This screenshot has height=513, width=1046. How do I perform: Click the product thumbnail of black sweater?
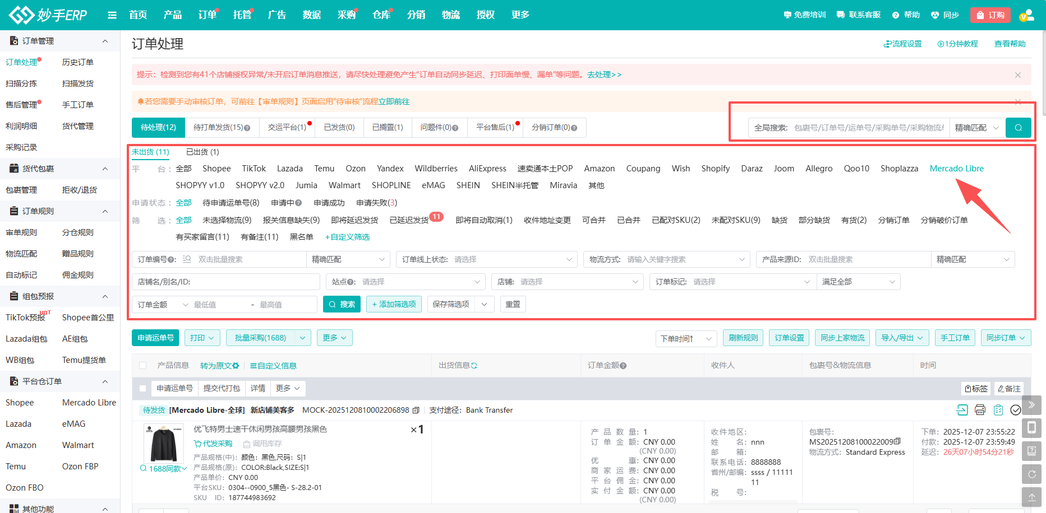point(164,444)
